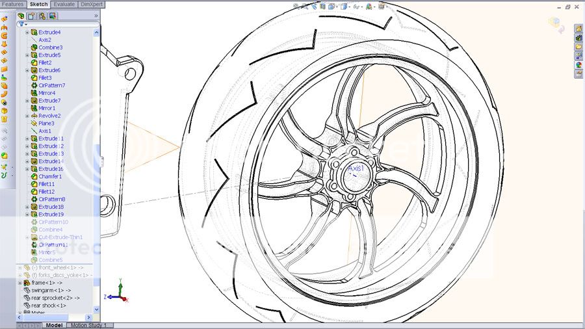
Task: Select Chamfer1 in the feature tree
Action: tap(50, 176)
